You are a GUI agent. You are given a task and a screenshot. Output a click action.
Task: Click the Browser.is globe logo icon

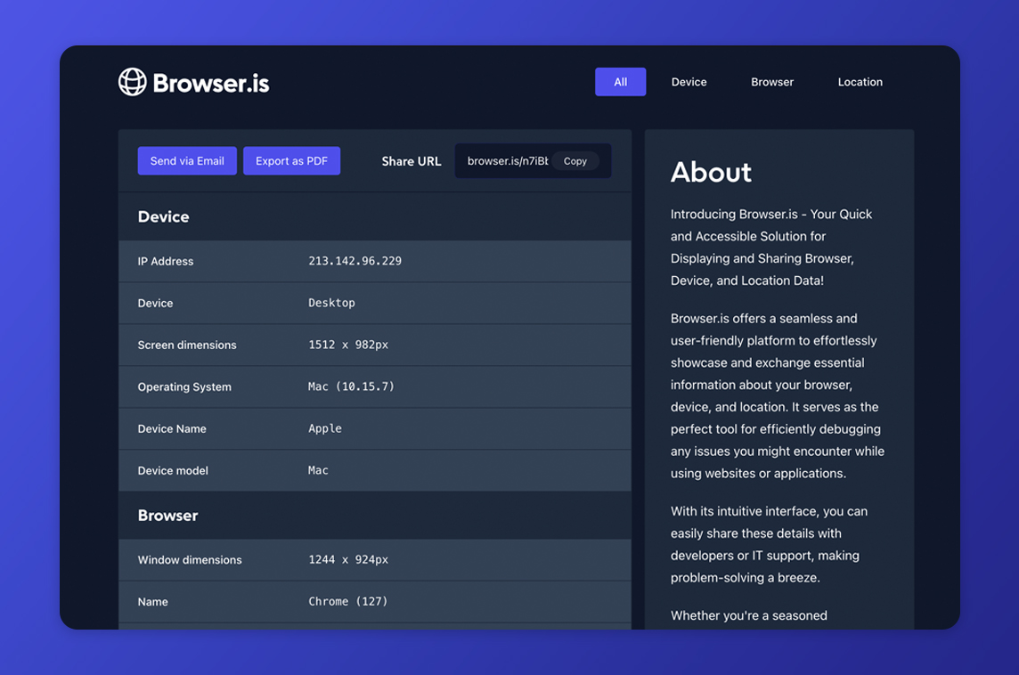[x=133, y=82]
